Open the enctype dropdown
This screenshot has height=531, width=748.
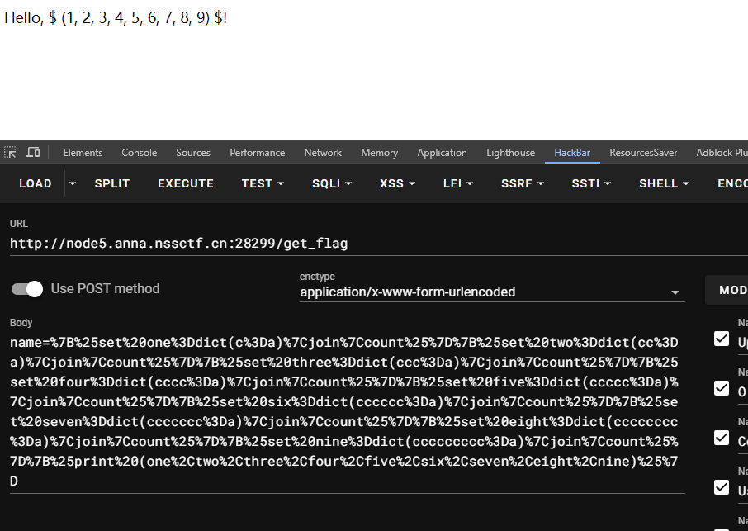click(x=492, y=292)
